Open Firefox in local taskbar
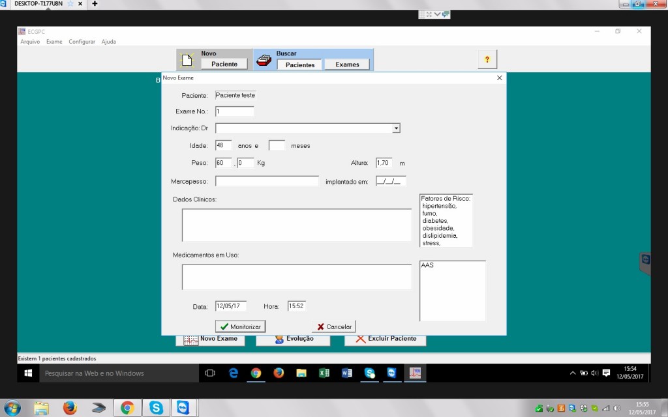668x417 pixels. 70,408
